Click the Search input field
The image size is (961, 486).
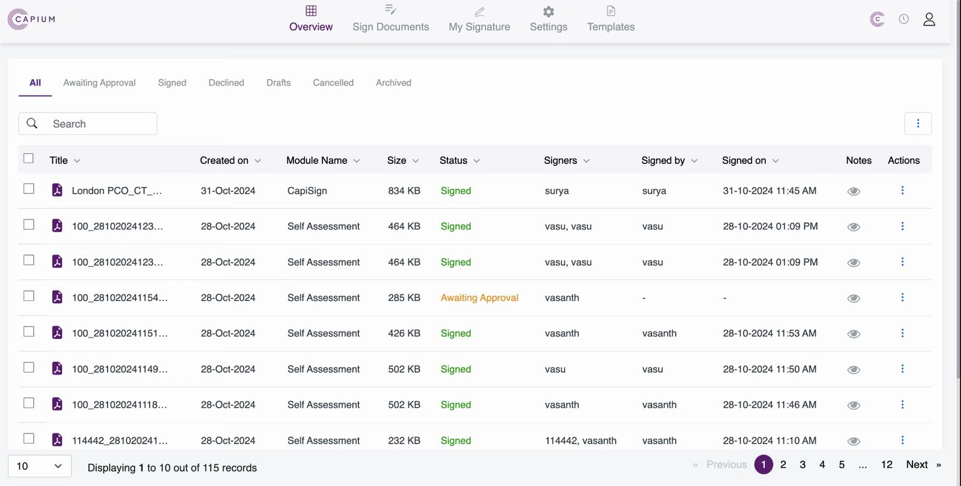[x=100, y=124]
